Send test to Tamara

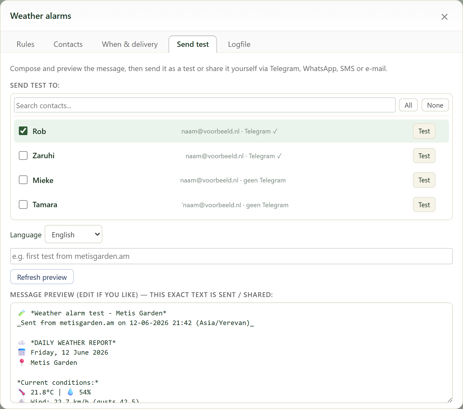424,205
